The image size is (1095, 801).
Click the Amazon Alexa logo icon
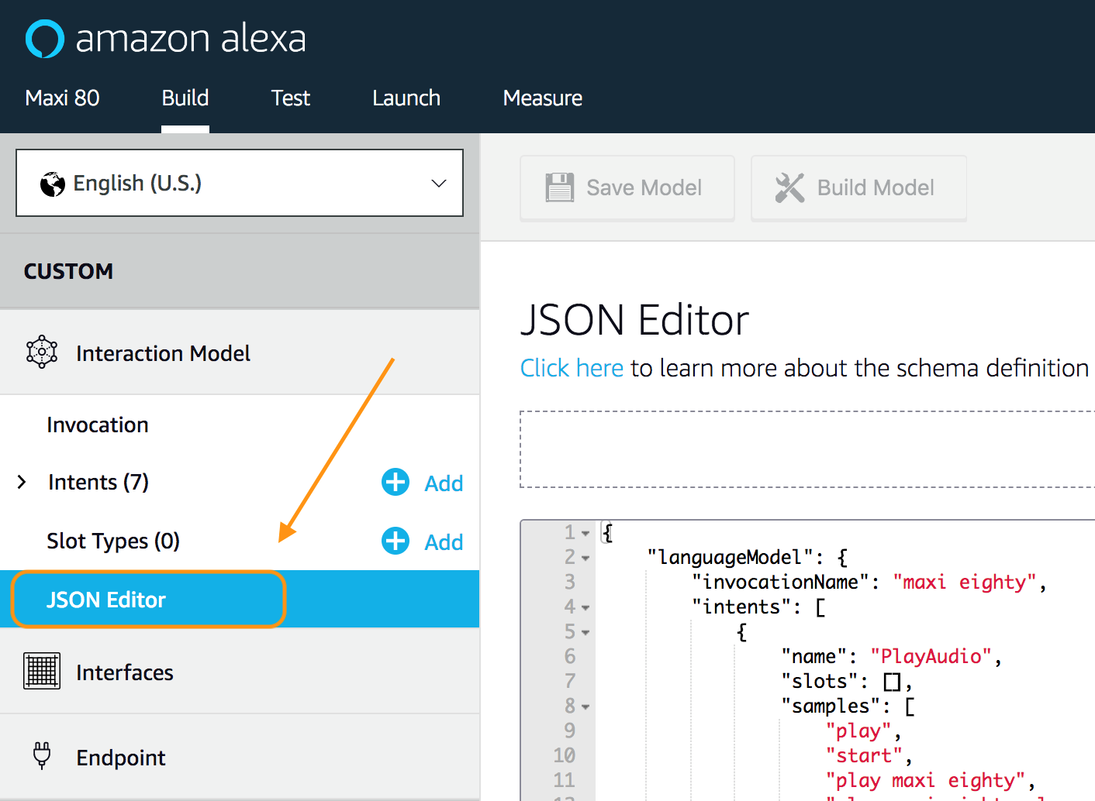(x=44, y=38)
